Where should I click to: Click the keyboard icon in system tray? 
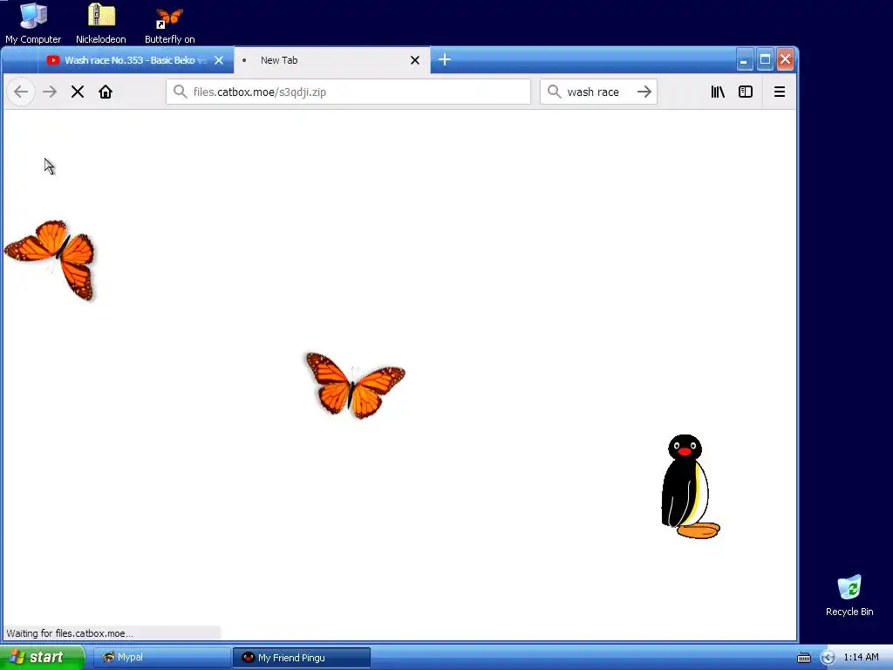click(803, 658)
